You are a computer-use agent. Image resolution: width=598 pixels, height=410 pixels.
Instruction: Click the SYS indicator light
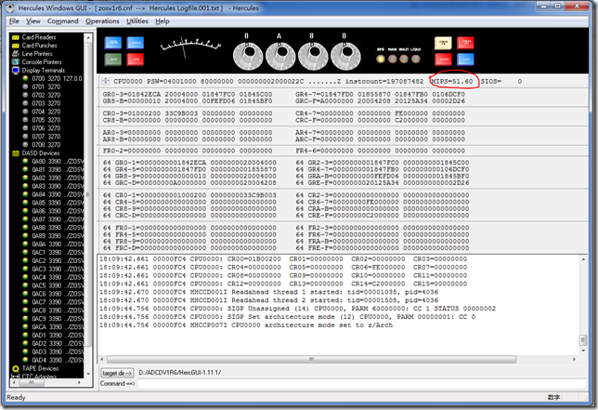pyautogui.click(x=381, y=59)
